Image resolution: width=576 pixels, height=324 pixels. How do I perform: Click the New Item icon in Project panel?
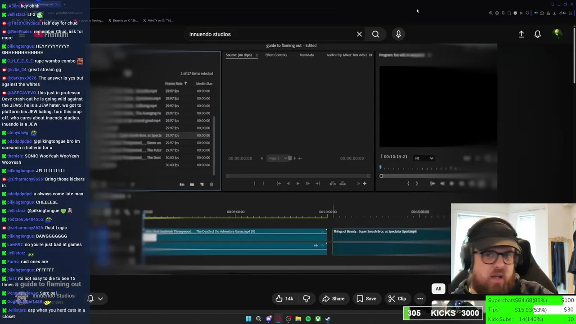(202, 184)
